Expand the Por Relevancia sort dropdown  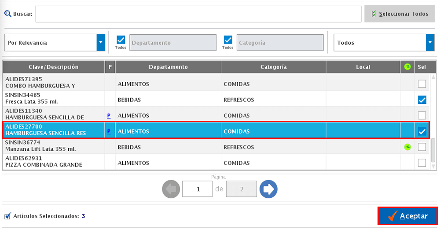(101, 43)
